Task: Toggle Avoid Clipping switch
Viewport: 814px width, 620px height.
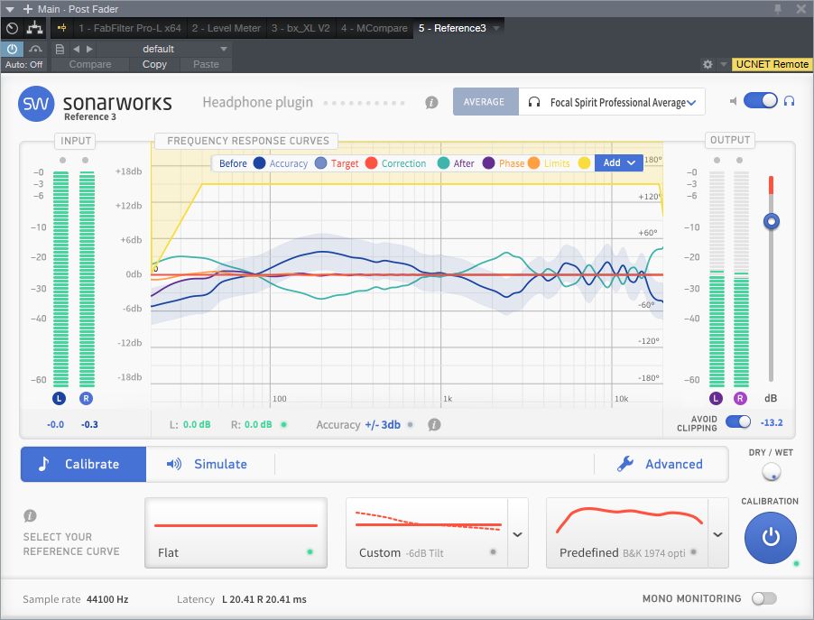Action: 737,422
